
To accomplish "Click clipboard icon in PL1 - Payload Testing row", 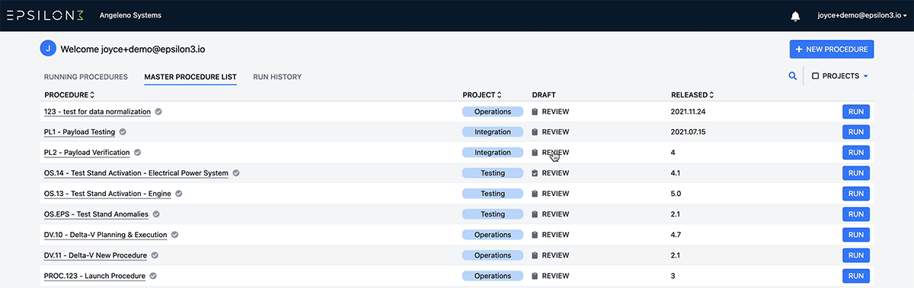I will click(x=535, y=132).
